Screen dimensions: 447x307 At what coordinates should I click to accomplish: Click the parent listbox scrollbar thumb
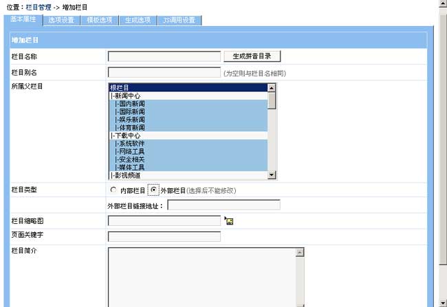272,100
